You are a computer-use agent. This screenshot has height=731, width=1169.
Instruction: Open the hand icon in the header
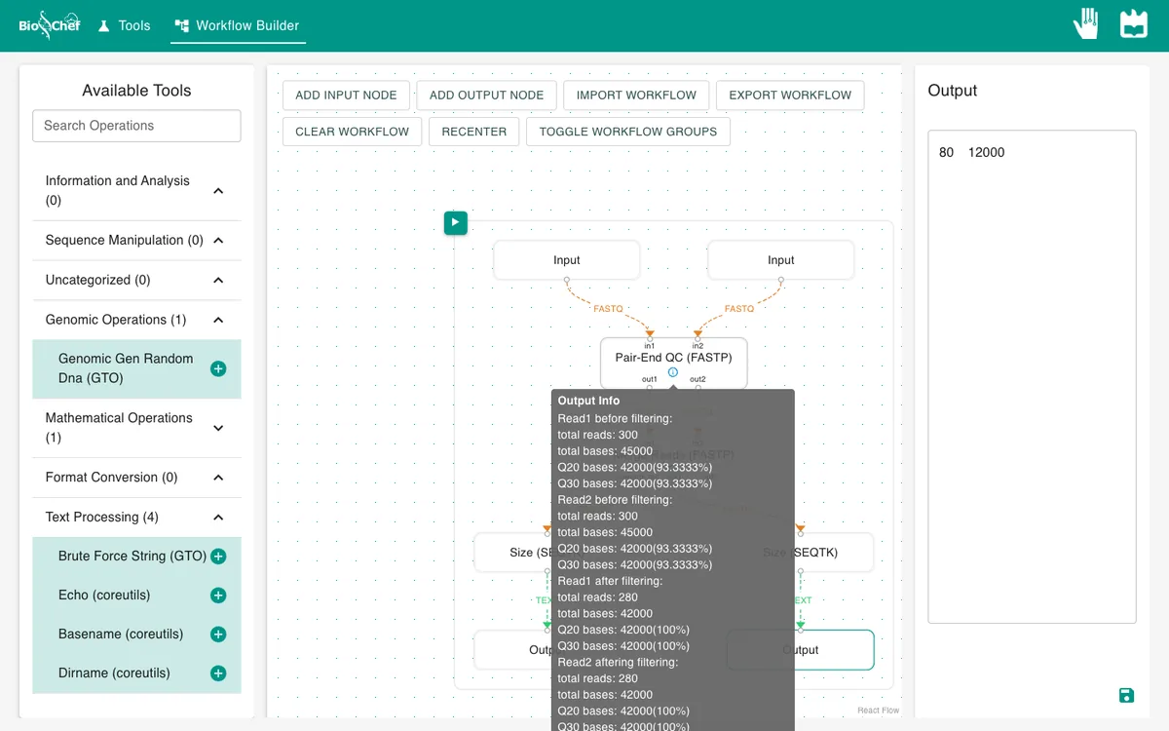coord(1086,24)
